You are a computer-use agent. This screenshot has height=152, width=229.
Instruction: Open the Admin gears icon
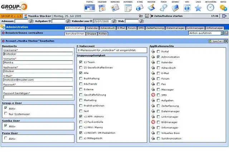(223, 8)
